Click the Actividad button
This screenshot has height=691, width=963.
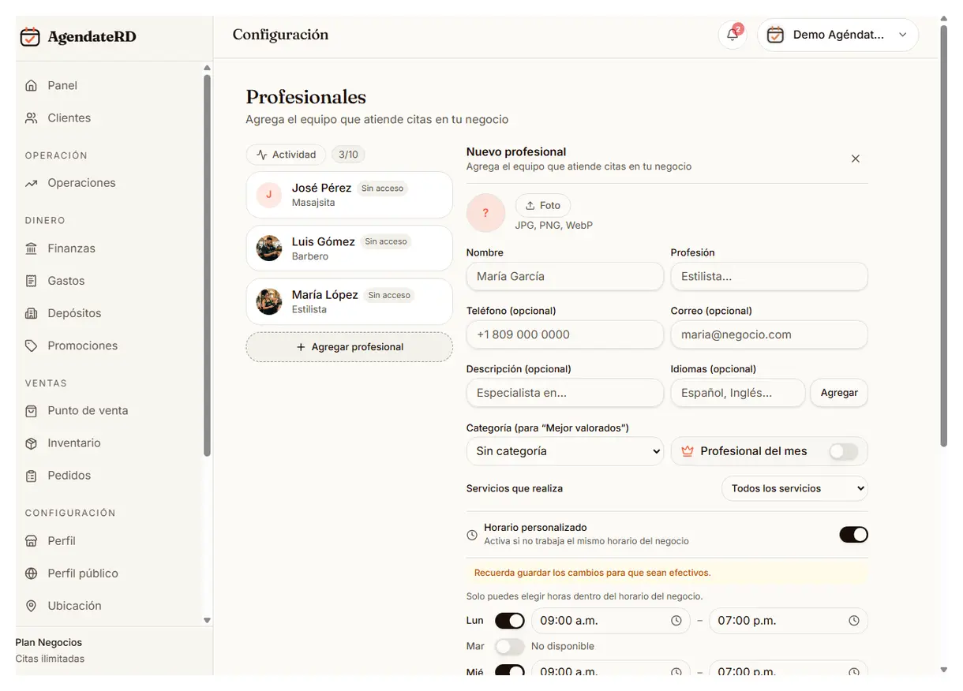[286, 155]
